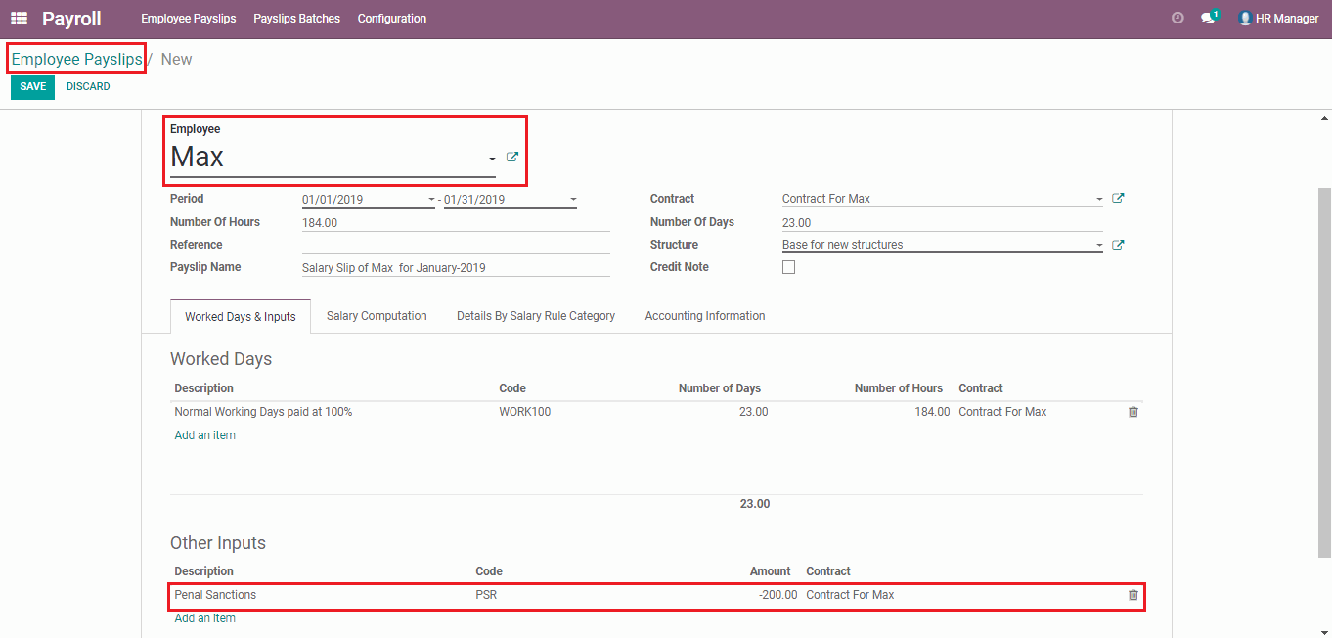Select the Worked Days & Inputs tab
Image resolution: width=1332 pixels, height=638 pixels.
point(241,317)
